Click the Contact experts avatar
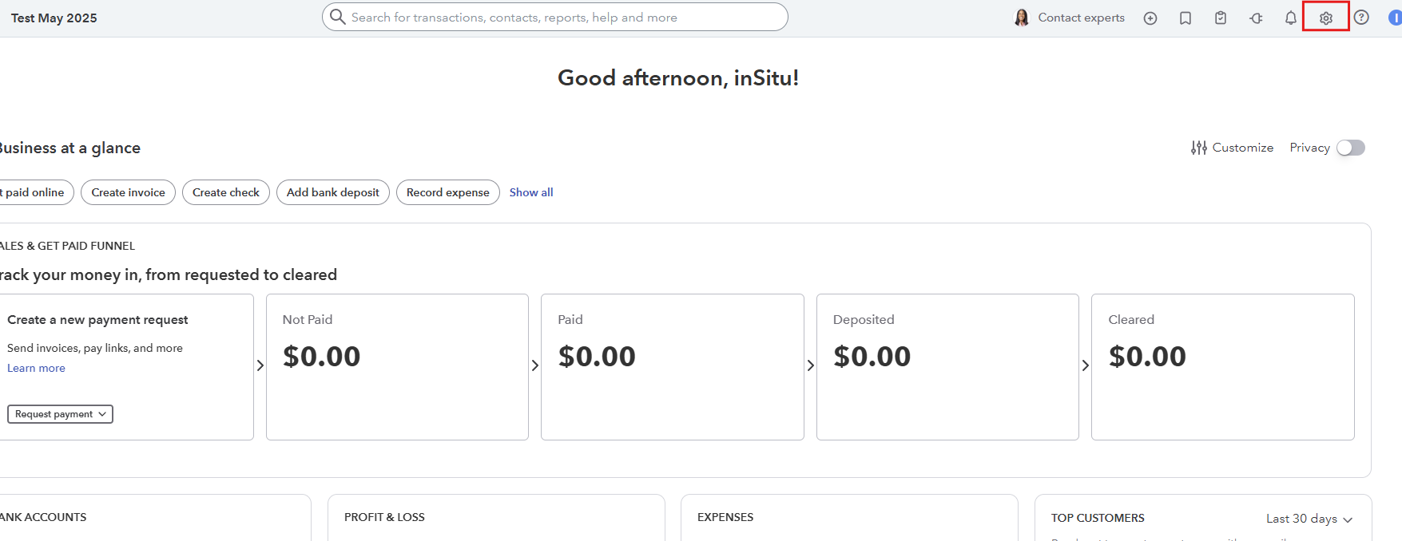1402x541 pixels. coord(1022,18)
